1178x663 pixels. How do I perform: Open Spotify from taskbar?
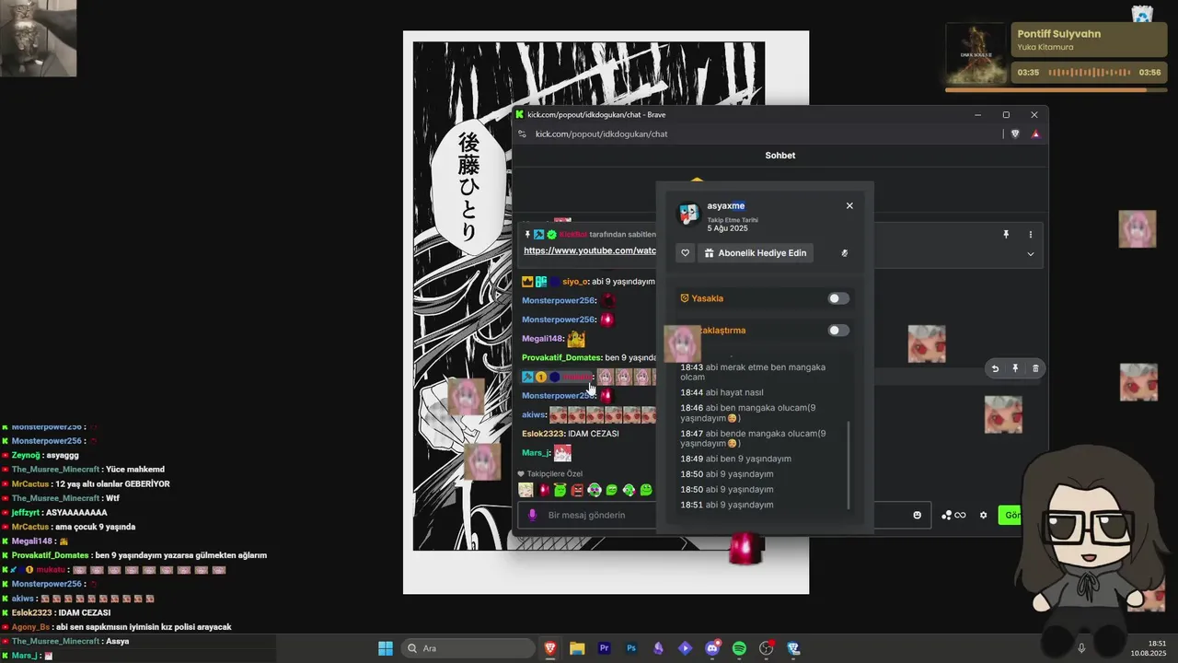pos(739,648)
